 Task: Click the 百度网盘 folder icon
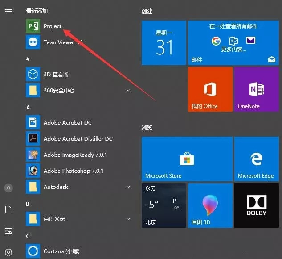pyautogui.click(x=33, y=219)
